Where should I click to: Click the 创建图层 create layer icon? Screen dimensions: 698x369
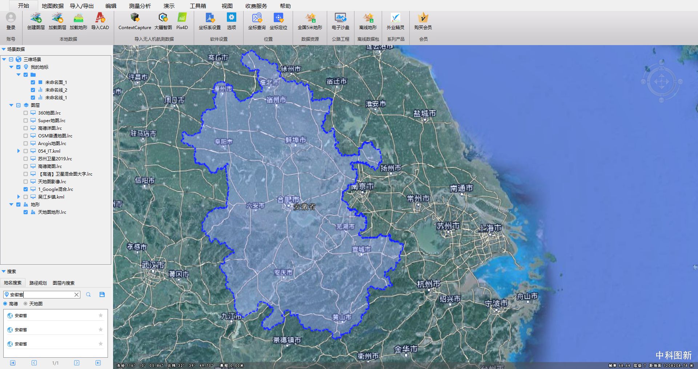(36, 18)
